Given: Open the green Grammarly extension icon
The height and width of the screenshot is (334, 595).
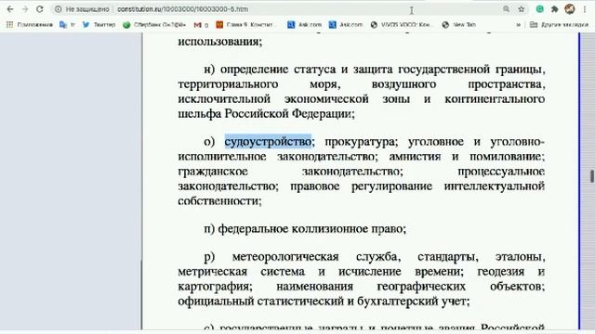Looking at the screenshot, I should pos(539,9).
